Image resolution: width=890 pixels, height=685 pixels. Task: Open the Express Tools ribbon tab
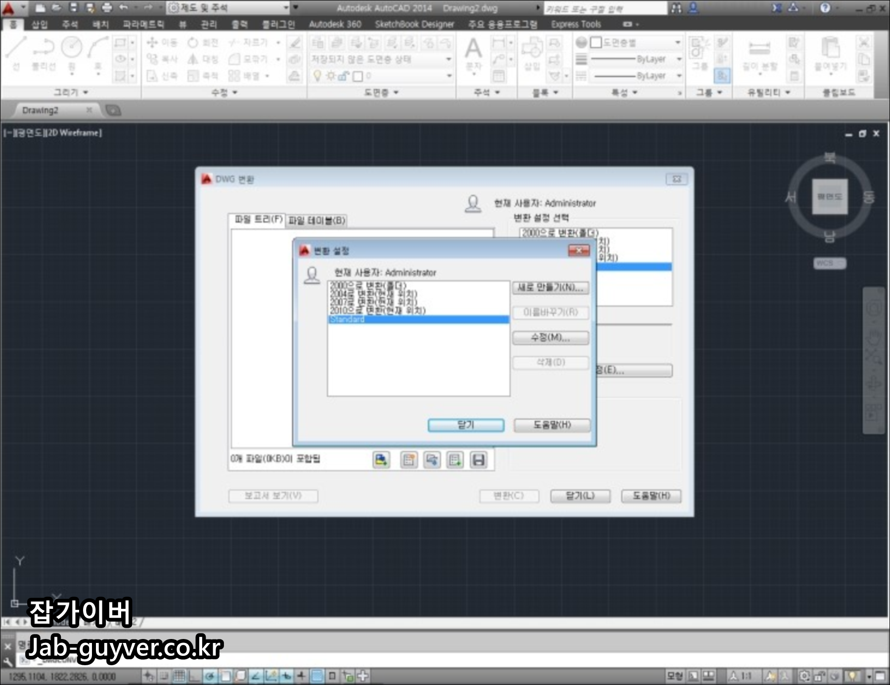coord(576,24)
